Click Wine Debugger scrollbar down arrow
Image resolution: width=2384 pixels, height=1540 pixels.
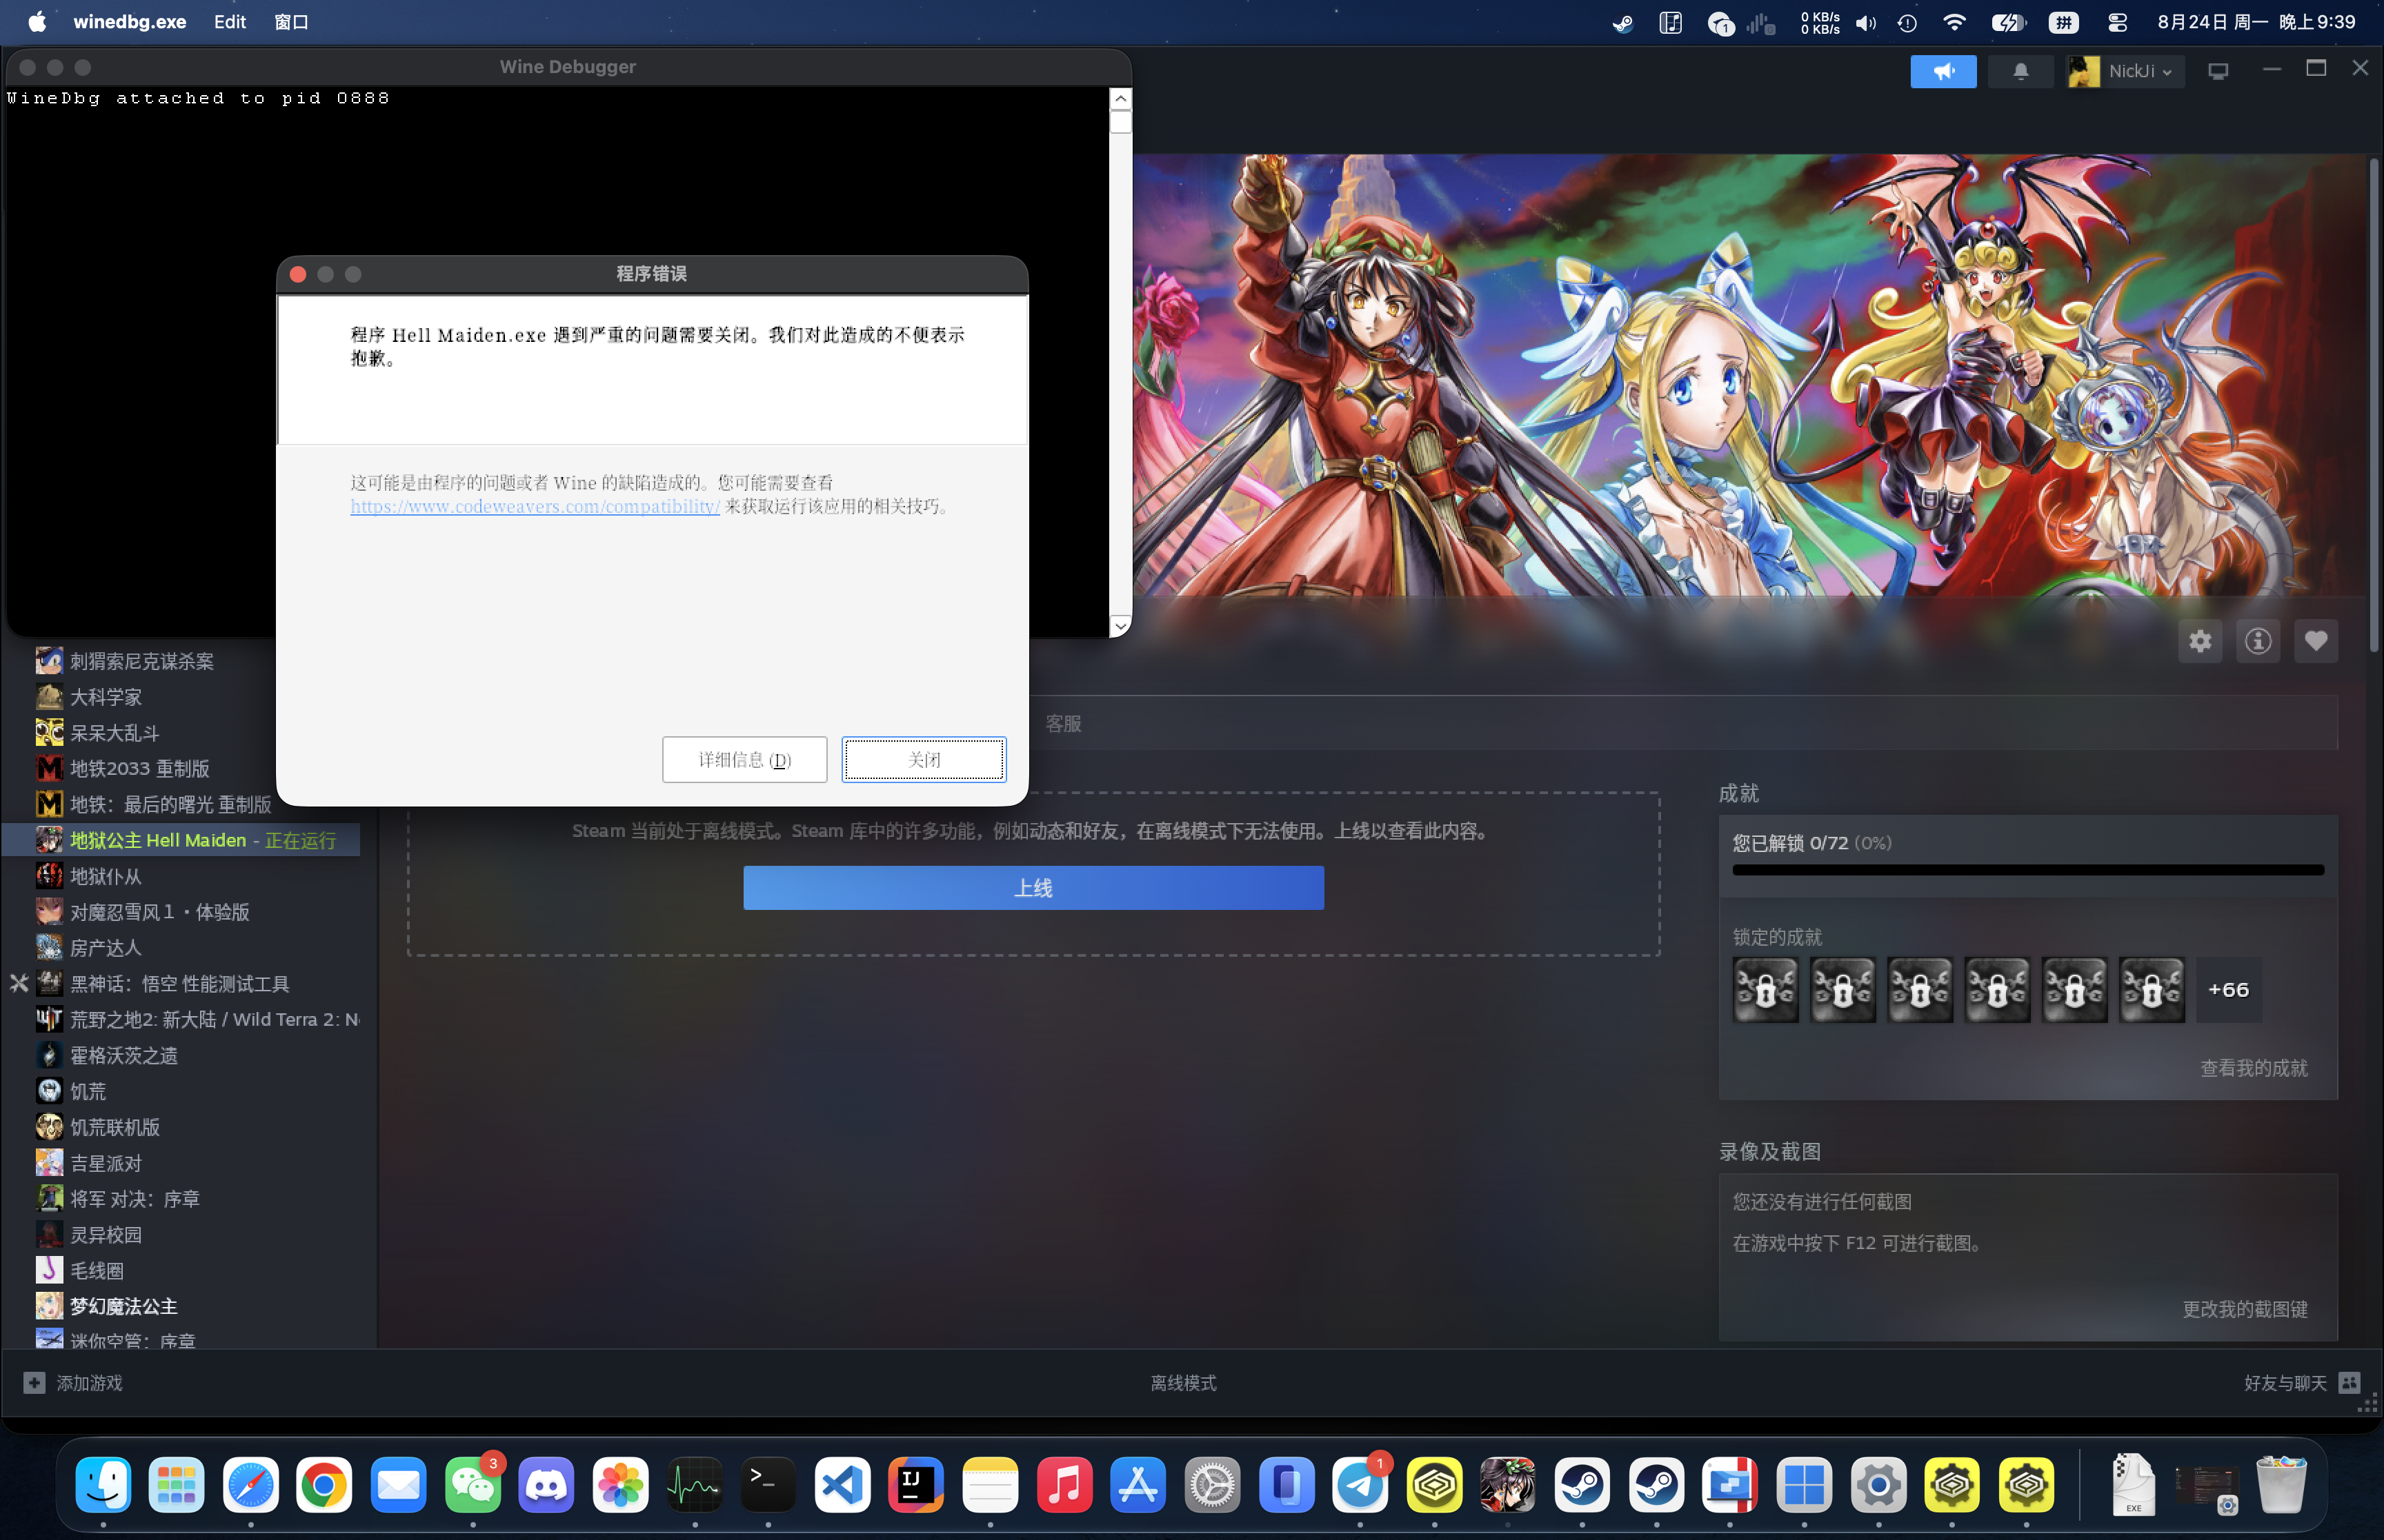point(1120,626)
